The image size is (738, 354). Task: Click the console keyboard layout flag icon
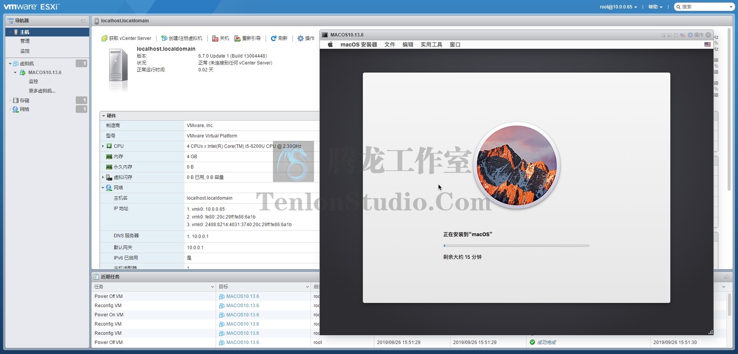(682, 35)
